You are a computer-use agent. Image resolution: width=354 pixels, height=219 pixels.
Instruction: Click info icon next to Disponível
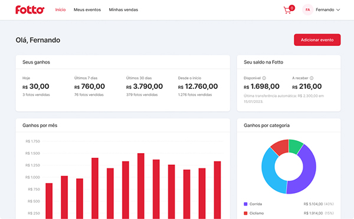pos(264,78)
